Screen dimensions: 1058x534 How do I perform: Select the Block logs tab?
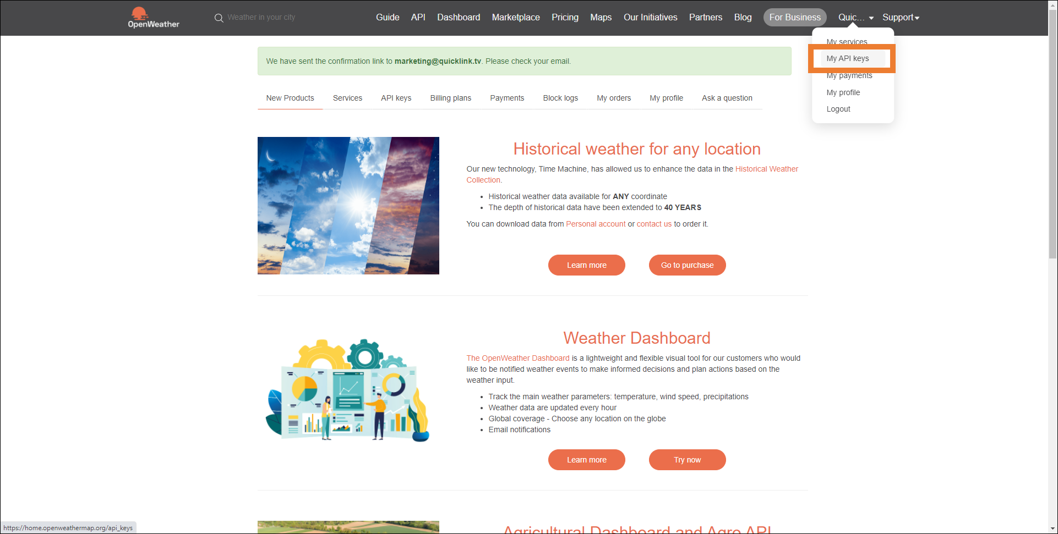(x=560, y=98)
